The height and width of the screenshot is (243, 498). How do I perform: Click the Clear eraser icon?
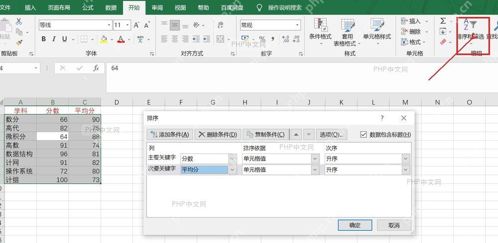click(x=443, y=42)
